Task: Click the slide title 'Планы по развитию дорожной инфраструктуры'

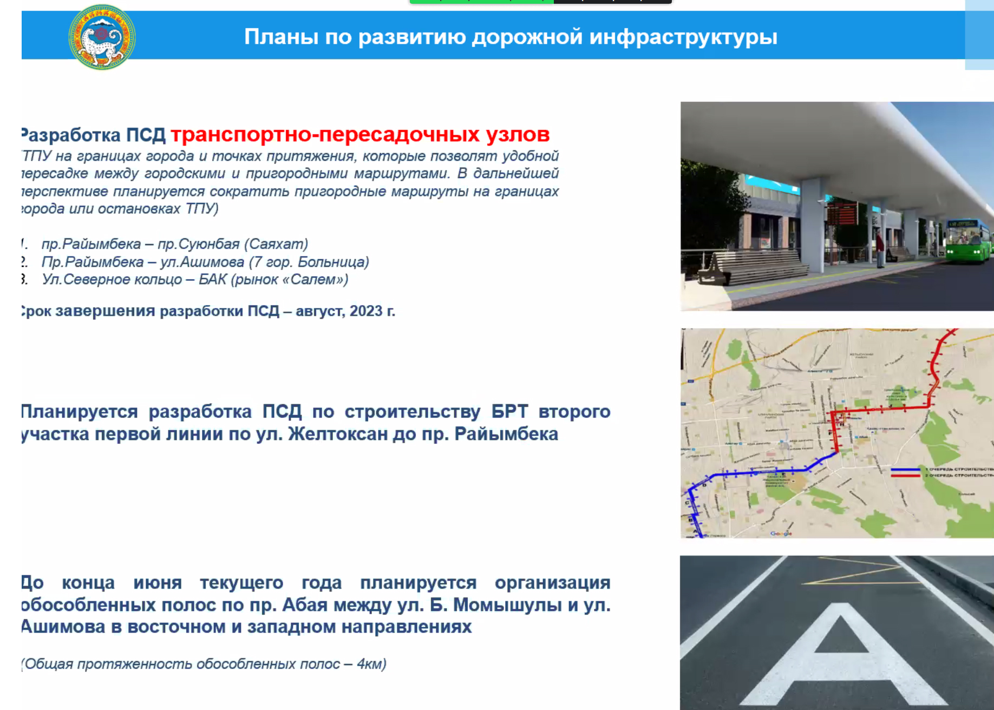Action: click(x=510, y=37)
